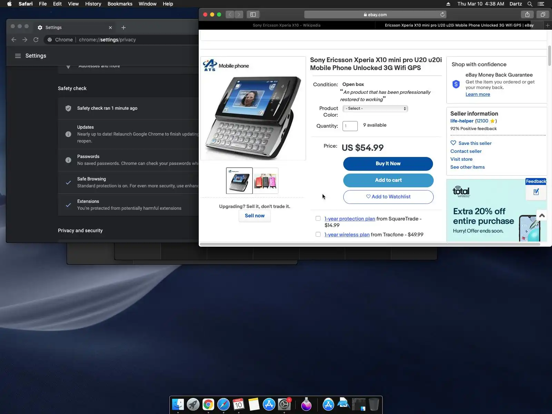Screen dimensions: 552x414
Task: Open the Bookmarks menu
Action: click(x=120, y=4)
